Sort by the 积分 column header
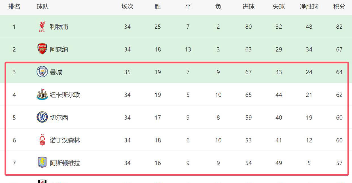 click(x=339, y=7)
